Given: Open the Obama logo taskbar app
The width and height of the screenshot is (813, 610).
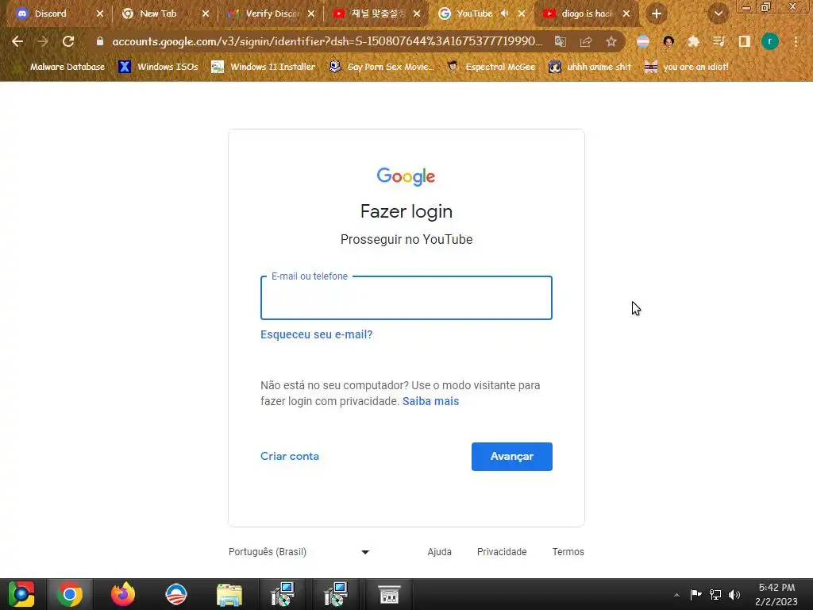Looking at the screenshot, I should click(x=175, y=594).
